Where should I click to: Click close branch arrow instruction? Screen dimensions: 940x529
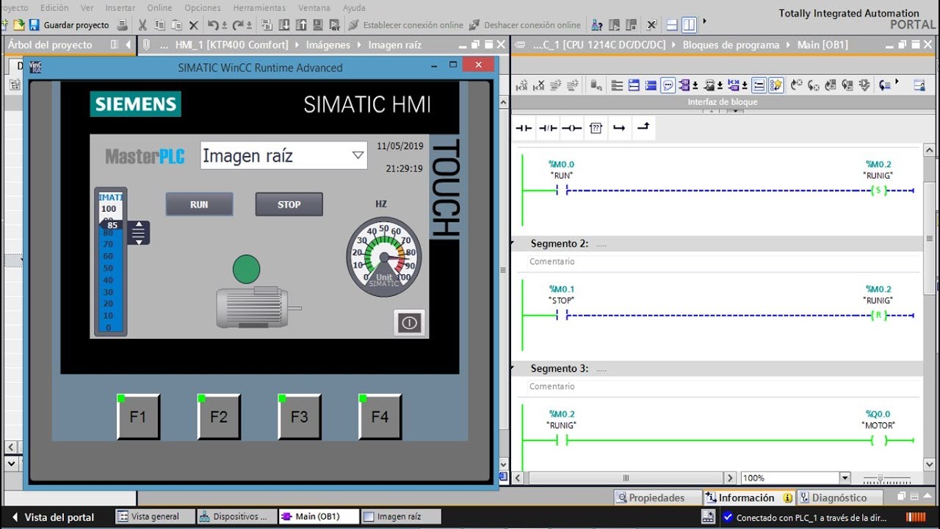coord(643,127)
